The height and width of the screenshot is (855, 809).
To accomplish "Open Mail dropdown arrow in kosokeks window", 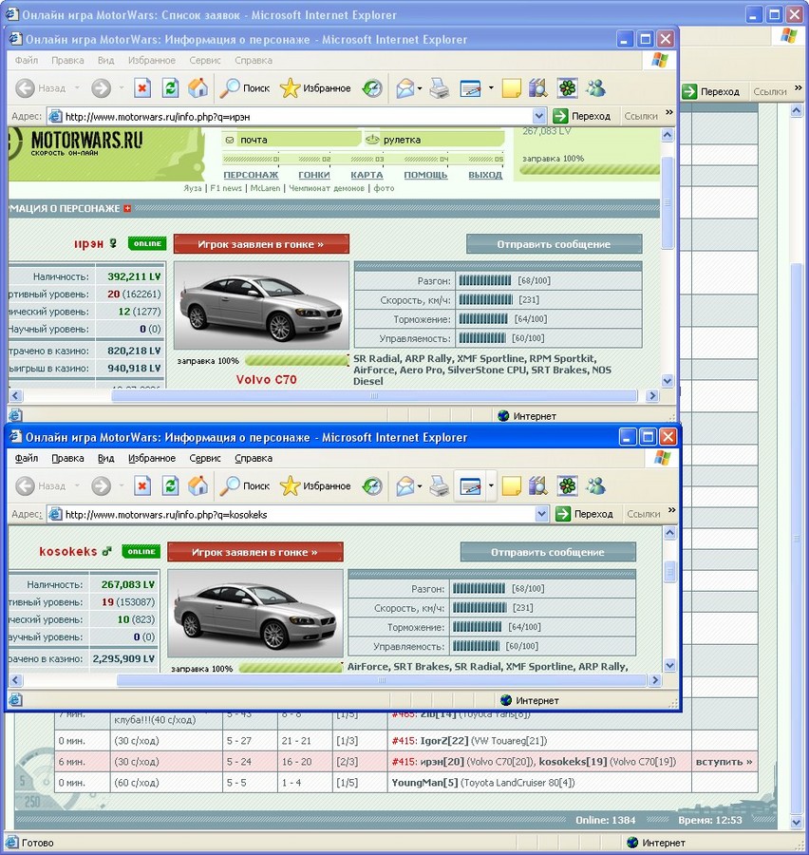I will pos(420,485).
